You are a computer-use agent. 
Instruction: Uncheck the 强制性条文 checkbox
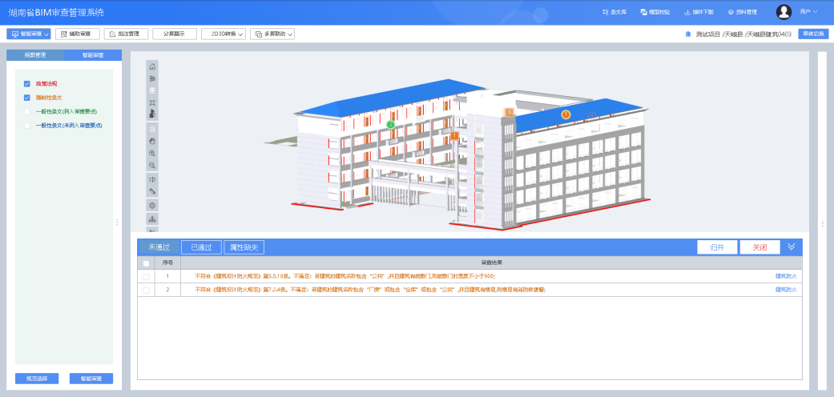tap(27, 98)
